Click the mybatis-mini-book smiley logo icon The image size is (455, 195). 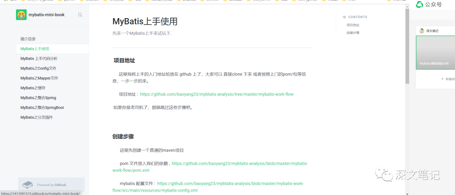coord(21,15)
